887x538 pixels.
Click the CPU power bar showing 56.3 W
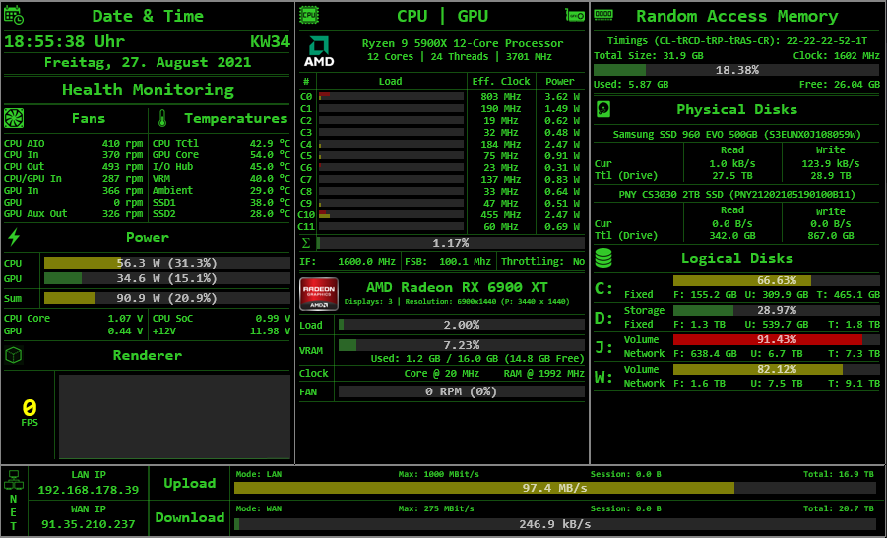coord(167,263)
